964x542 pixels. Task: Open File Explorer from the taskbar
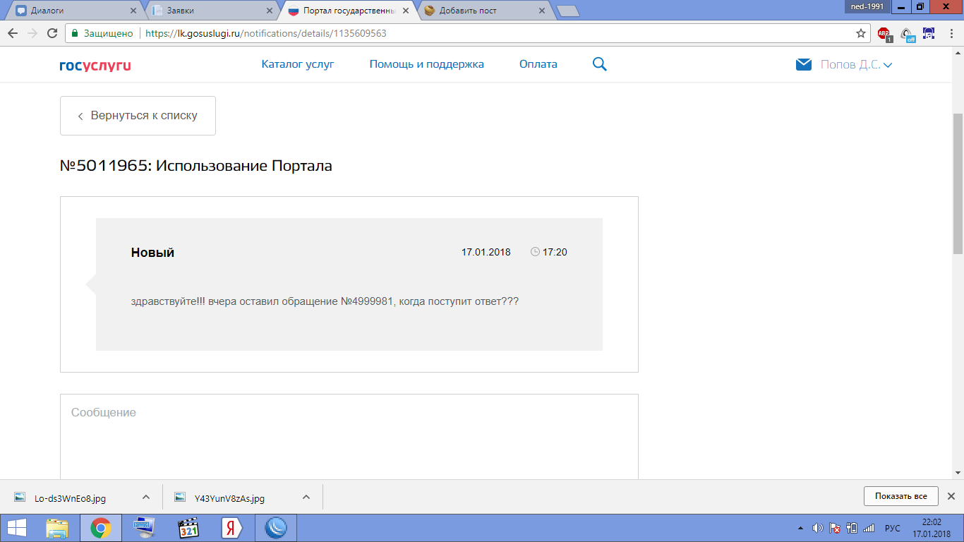pyautogui.click(x=57, y=528)
